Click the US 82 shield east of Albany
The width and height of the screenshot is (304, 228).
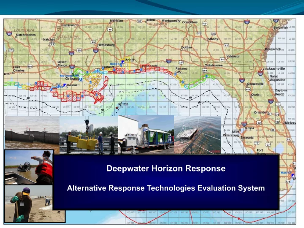coord(226,45)
